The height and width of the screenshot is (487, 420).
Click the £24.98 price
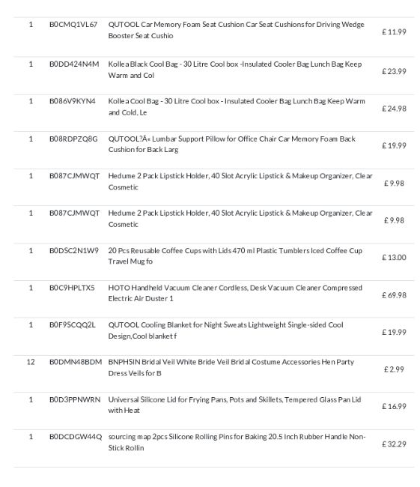click(x=394, y=109)
